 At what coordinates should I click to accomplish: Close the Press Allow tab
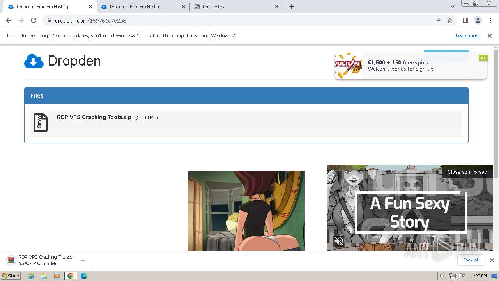277,7
